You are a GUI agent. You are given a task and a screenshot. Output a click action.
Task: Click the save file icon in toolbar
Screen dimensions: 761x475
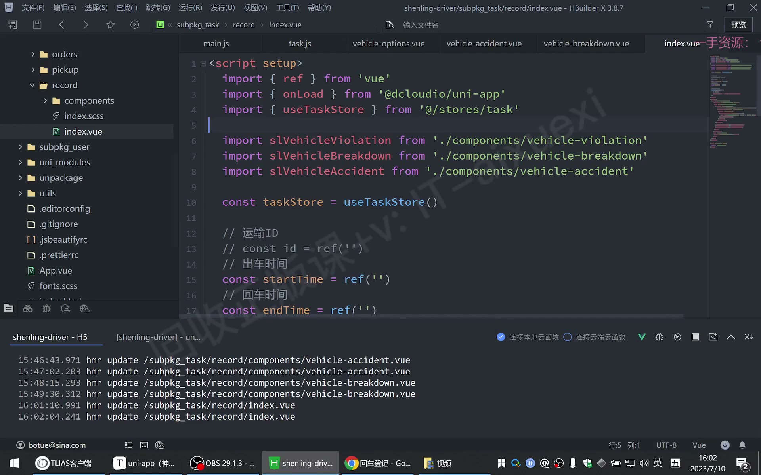click(x=37, y=25)
